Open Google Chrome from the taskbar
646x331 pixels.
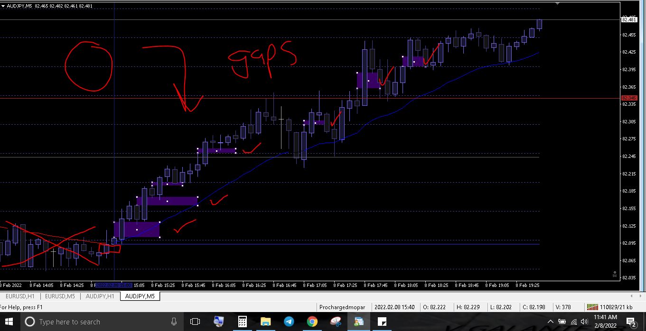(x=312, y=322)
